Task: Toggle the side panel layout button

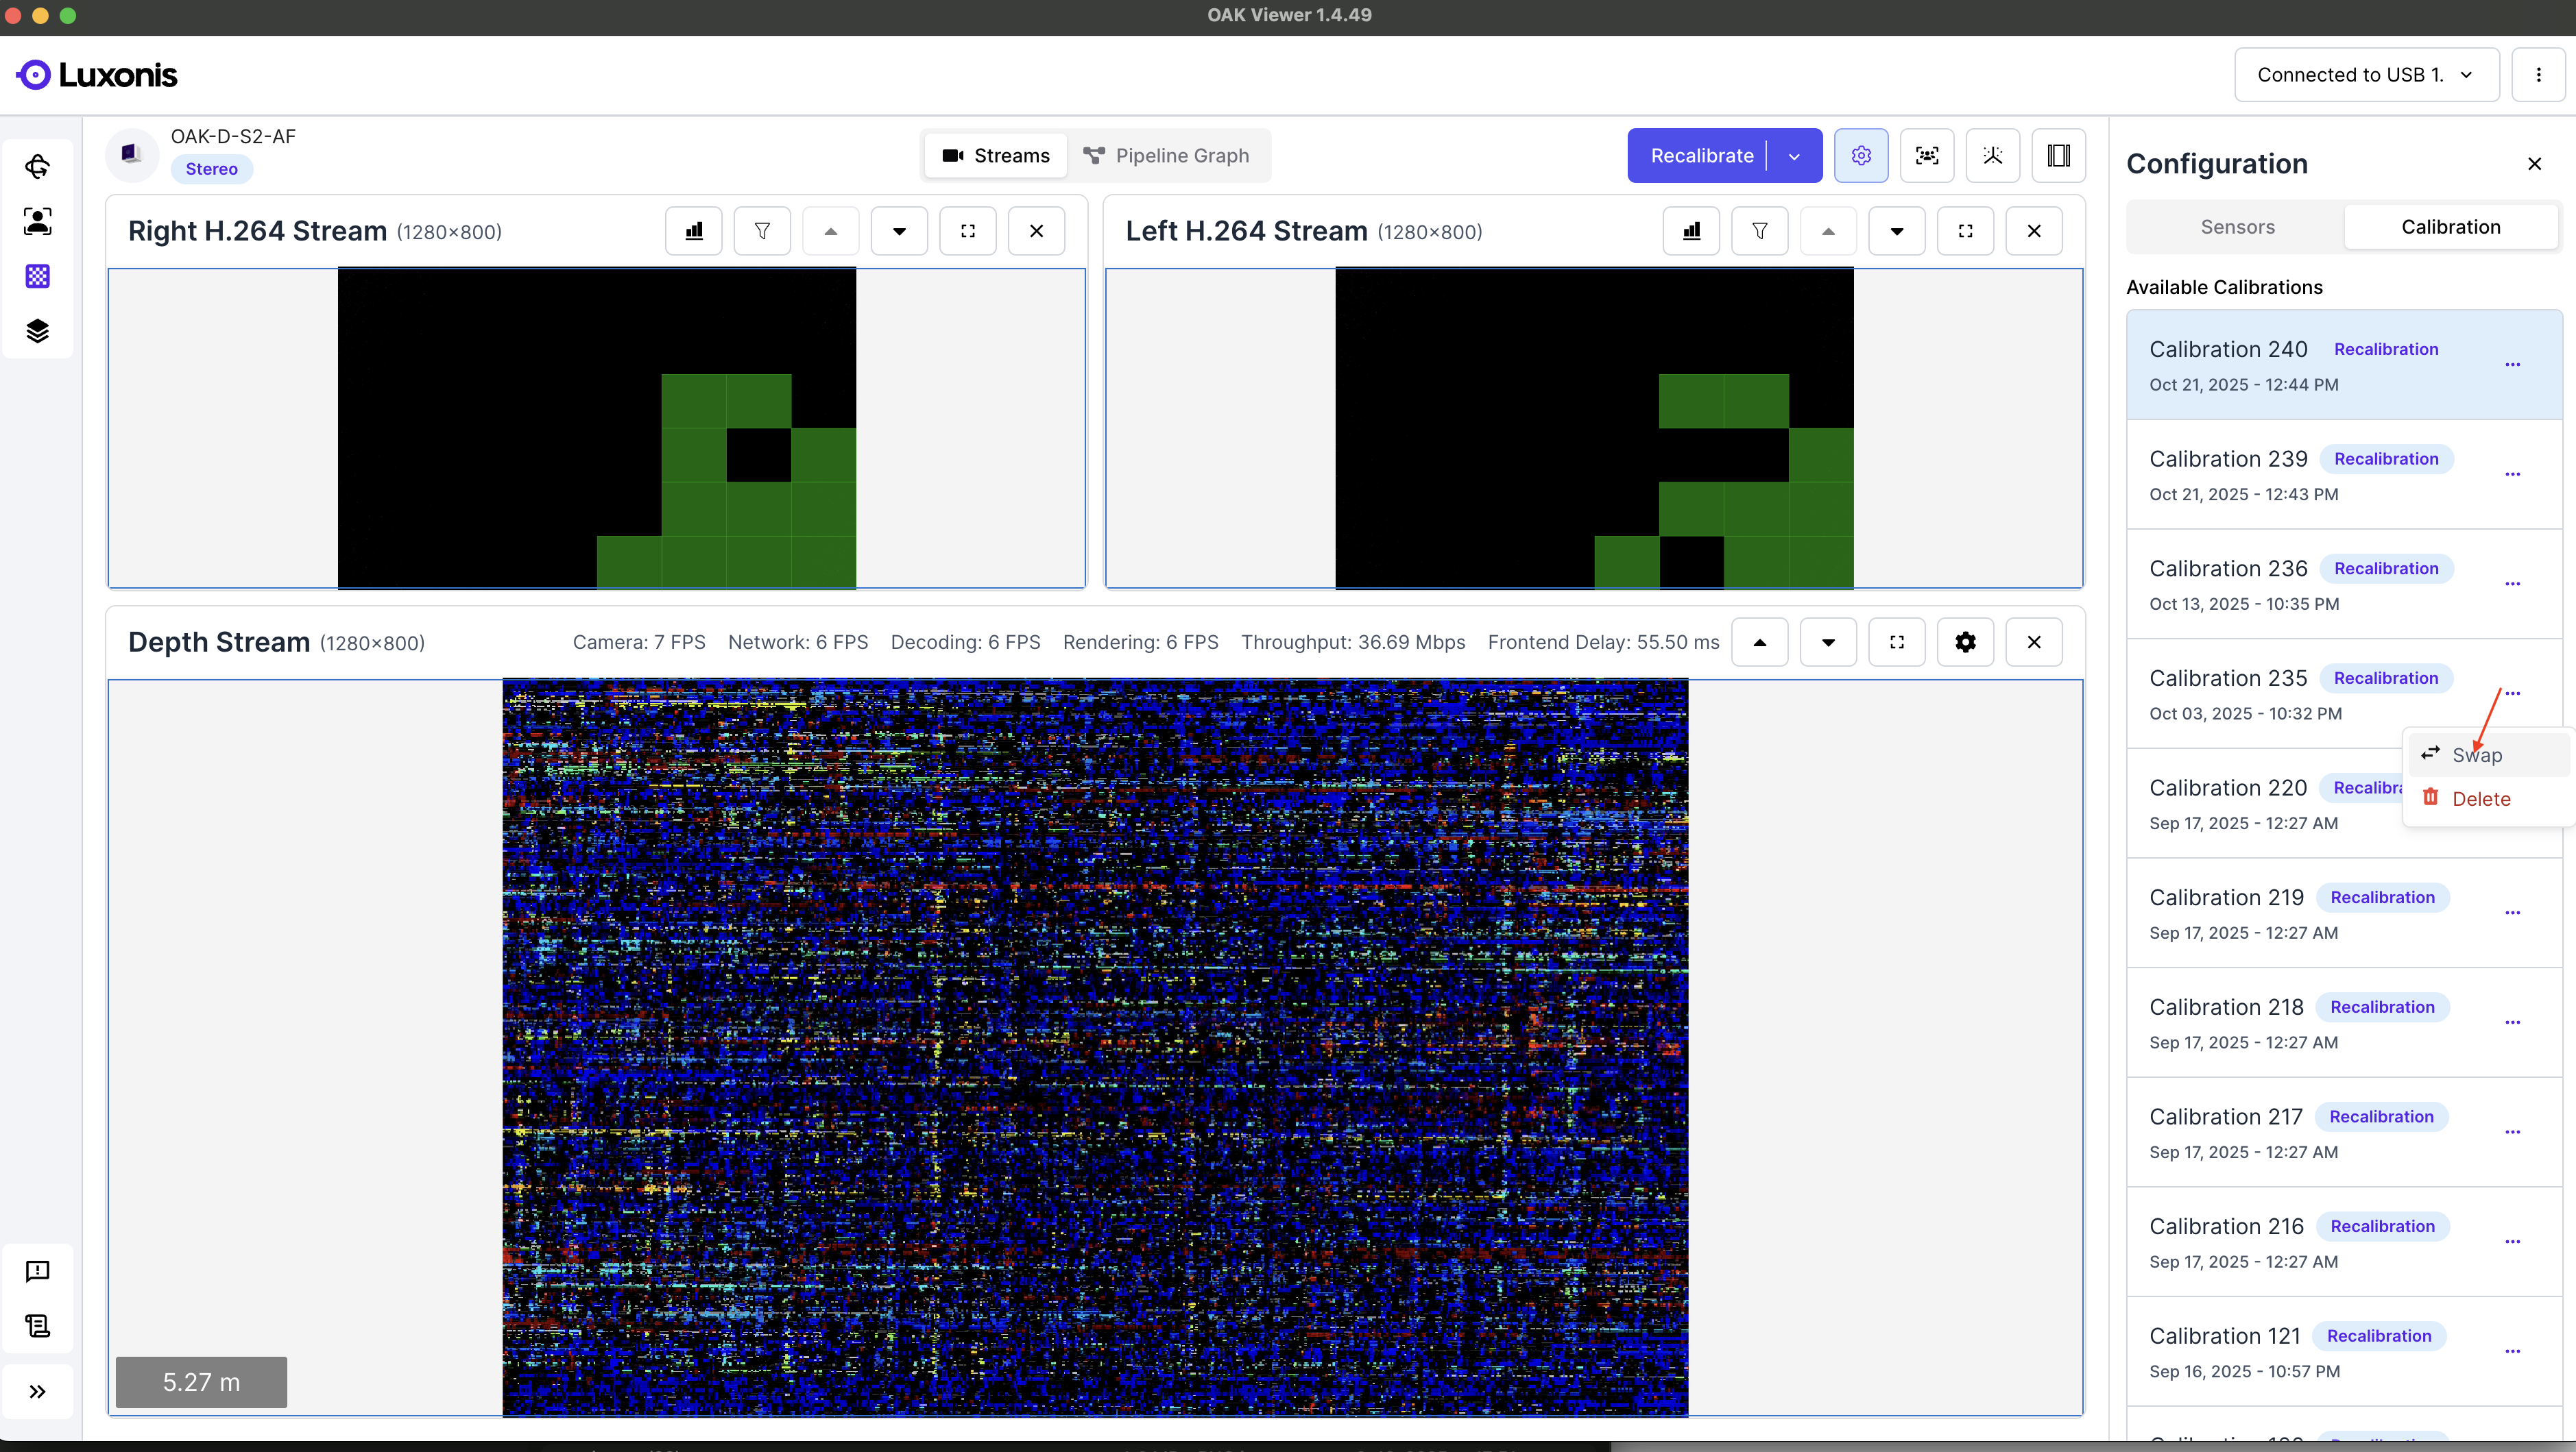Action: point(2058,156)
